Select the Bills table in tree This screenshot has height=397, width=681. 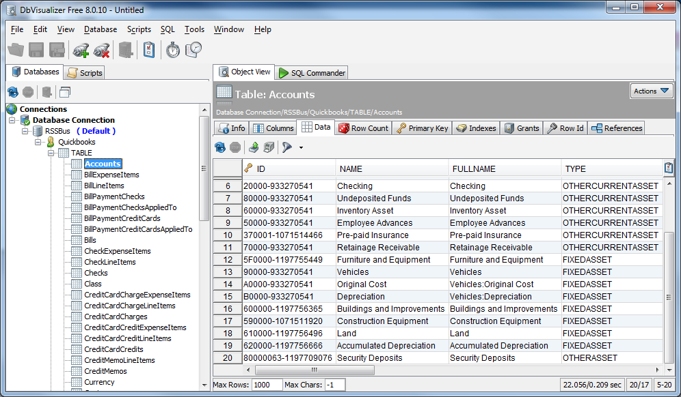pyautogui.click(x=90, y=240)
